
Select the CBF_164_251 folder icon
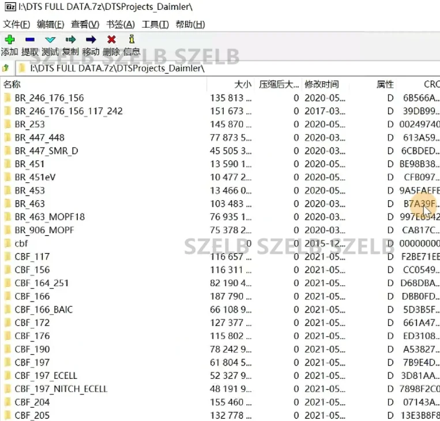(x=7, y=283)
